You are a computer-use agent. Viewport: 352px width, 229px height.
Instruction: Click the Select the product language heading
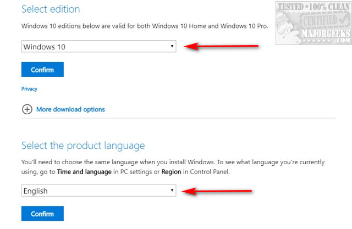point(82,146)
